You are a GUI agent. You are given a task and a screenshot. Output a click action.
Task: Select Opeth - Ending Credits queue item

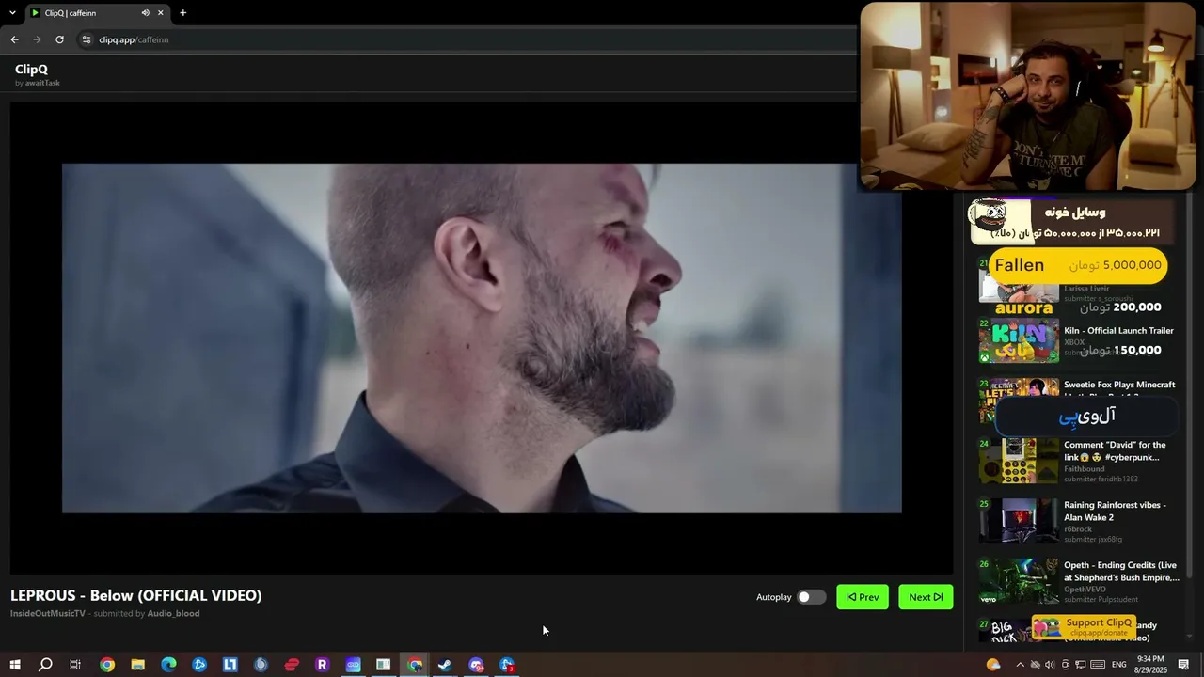pyautogui.click(x=1080, y=581)
